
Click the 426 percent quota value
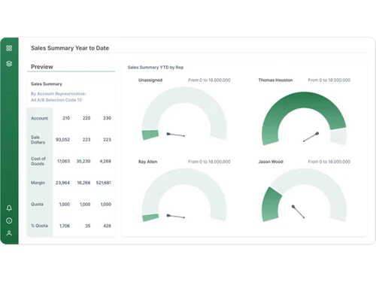point(107,226)
